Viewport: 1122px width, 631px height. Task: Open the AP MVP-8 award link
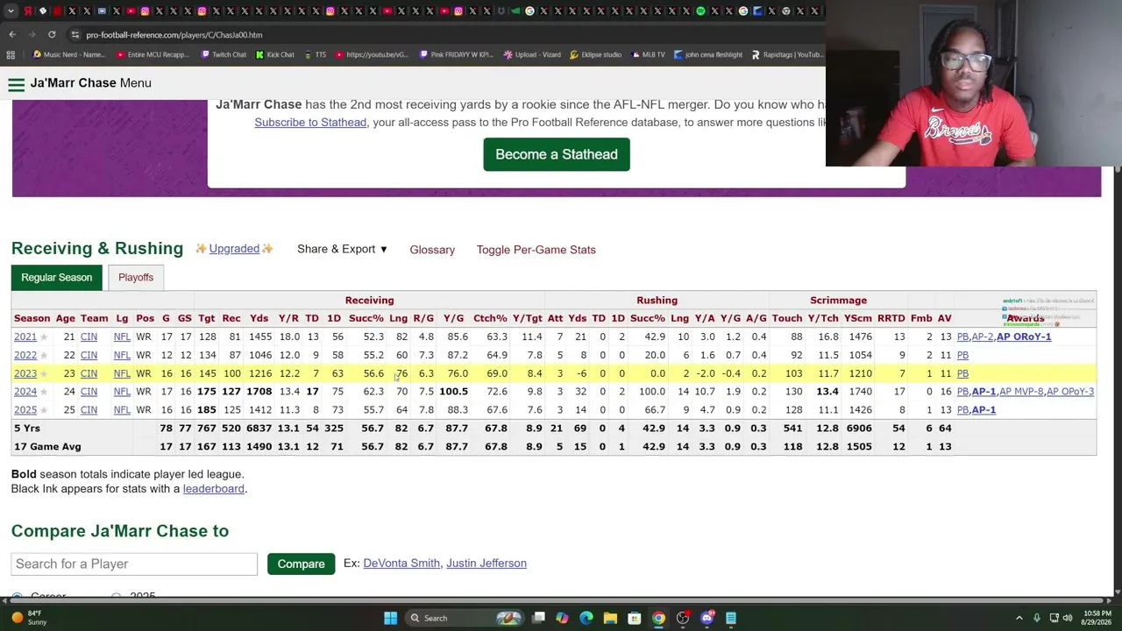pos(1021,392)
